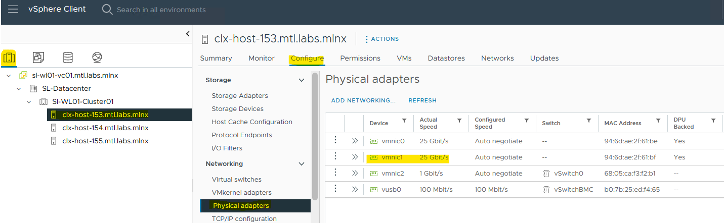Filter the Device column

[x=404, y=121]
